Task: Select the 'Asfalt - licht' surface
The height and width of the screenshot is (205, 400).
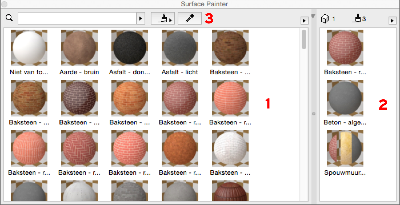Action: tap(180, 52)
